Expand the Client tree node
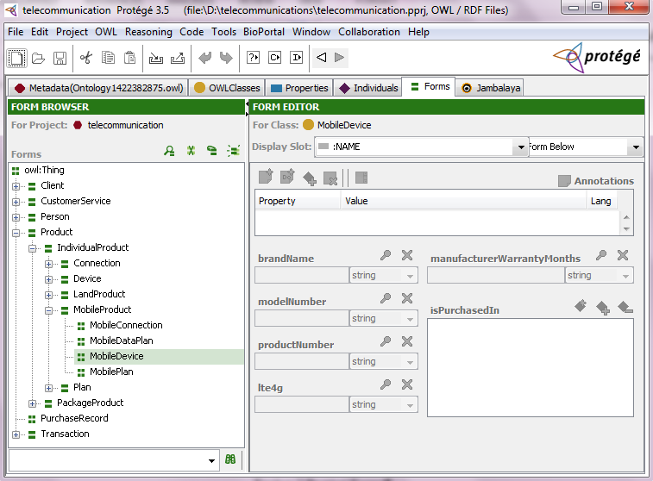Viewport: 653px width, 481px height. pos(16,186)
